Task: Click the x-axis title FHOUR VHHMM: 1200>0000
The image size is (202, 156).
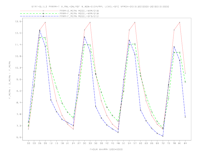Action: [x=106, y=149]
